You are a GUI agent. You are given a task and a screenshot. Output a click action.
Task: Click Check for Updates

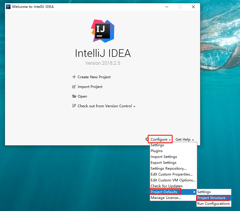pyautogui.click(x=173, y=186)
